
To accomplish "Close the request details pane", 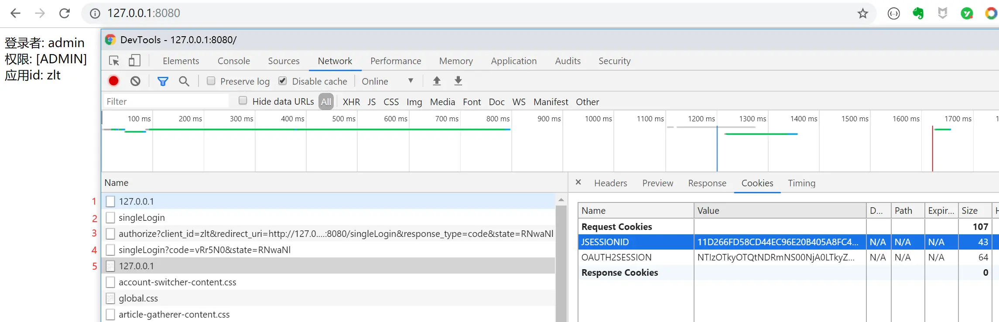I will [x=578, y=182].
